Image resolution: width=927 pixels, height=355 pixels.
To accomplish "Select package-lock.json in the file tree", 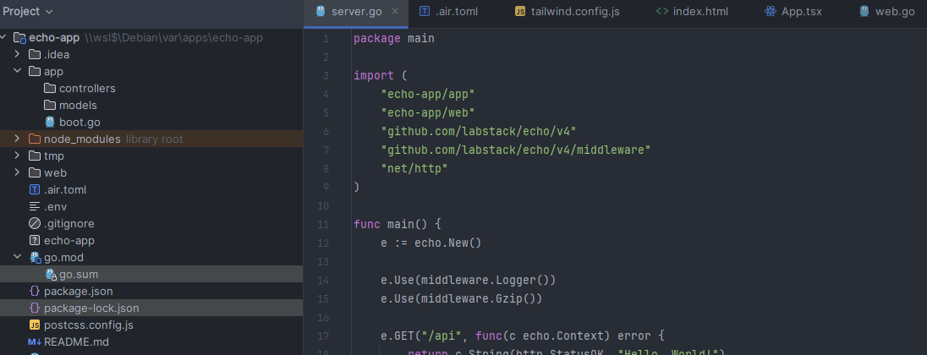I will (x=91, y=309).
